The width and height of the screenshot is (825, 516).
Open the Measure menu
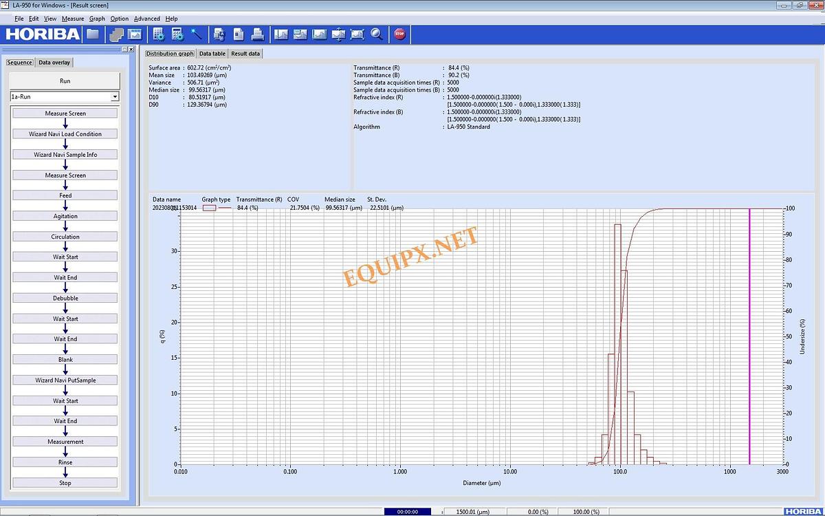tap(72, 19)
